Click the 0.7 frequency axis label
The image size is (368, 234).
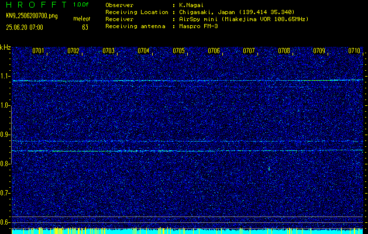pos(5,193)
